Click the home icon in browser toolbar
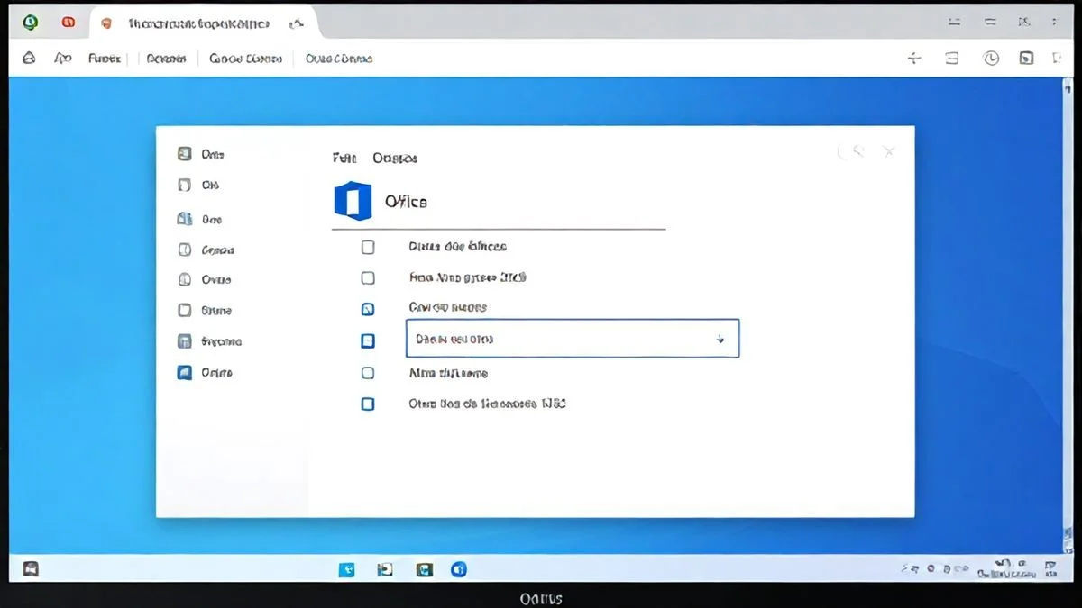 coord(28,58)
